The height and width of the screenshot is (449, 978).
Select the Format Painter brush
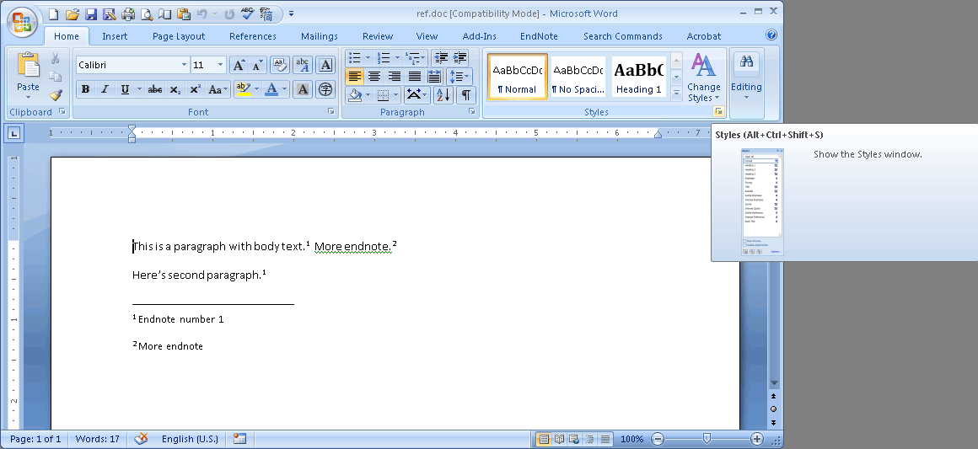[x=56, y=95]
